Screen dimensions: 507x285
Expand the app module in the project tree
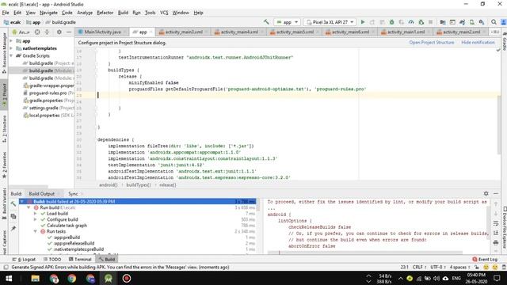11,41
